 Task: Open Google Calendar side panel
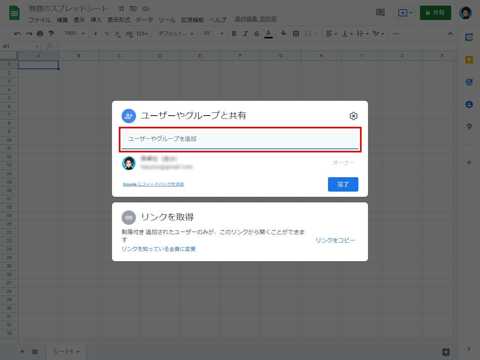point(469,37)
